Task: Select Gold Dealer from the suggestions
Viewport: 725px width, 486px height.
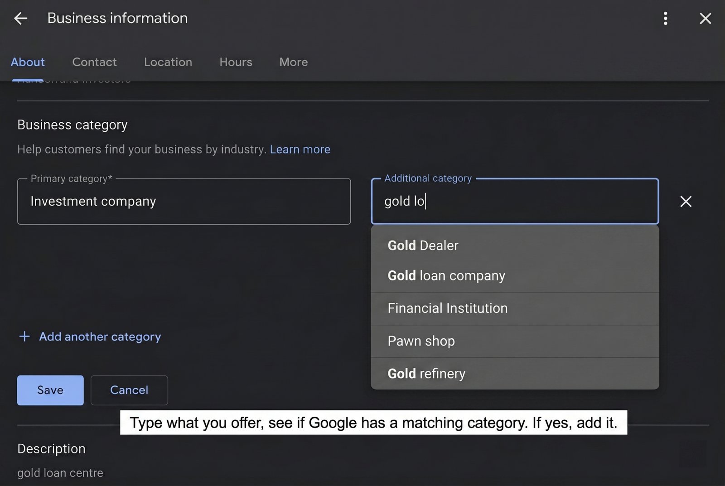Action: pyautogui.click(x=515, y=245)
